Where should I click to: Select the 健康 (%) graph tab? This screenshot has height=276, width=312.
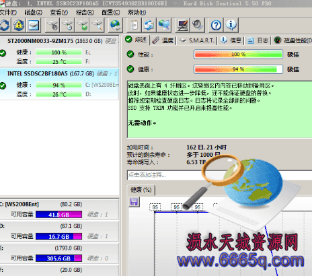[141, 190]
